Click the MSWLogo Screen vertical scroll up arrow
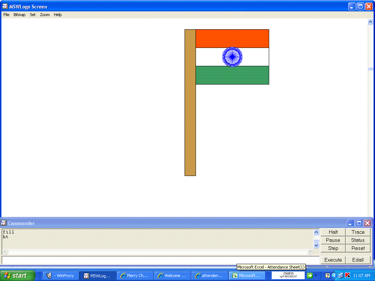 point(370,22)
